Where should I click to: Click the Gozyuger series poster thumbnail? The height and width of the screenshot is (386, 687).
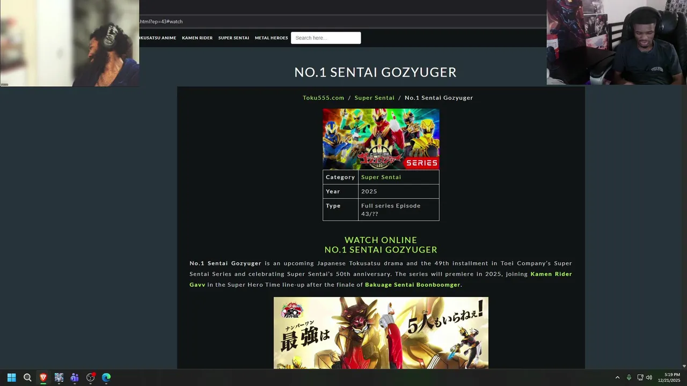pyautogui.click(x=381, y=139)
